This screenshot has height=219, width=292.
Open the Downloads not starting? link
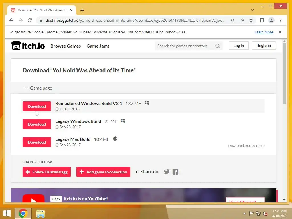tap(246, 146)
